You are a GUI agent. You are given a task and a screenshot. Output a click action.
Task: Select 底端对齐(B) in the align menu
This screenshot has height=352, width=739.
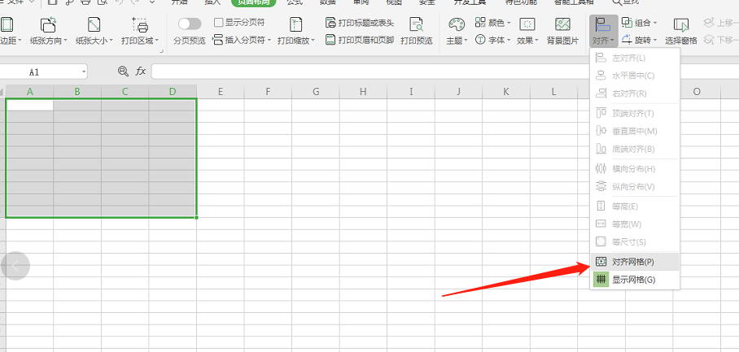[634, 150]
